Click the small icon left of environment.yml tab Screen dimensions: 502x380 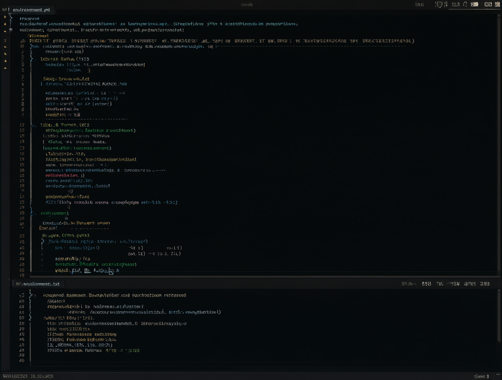[5, 10]
